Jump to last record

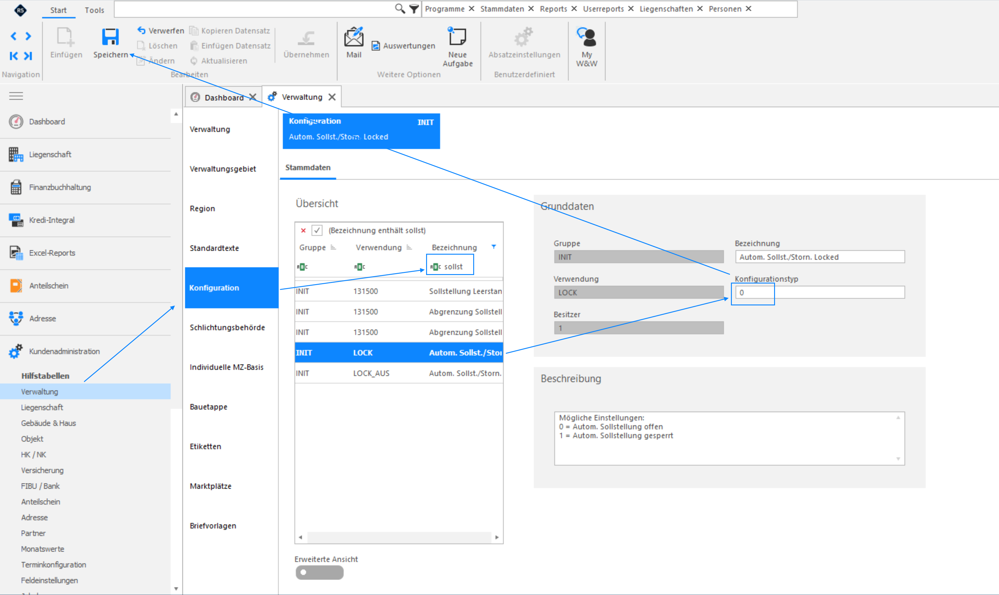(28, 56)
